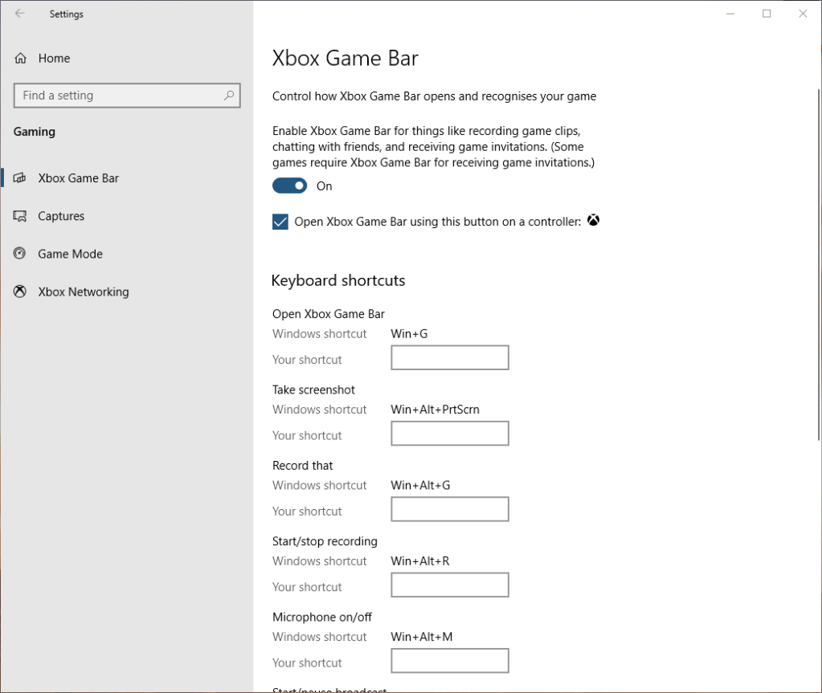Click custom shortcut field for Microphone on/off
Image resolution: width=822 pixels, height=693 pixels.
pyautogui.click(x=449, y=661)
